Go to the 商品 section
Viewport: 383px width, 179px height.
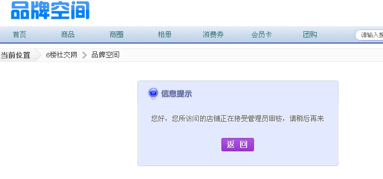point(68,35)
